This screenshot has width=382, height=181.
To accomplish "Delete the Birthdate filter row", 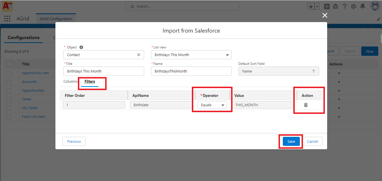I will (306, 105).
